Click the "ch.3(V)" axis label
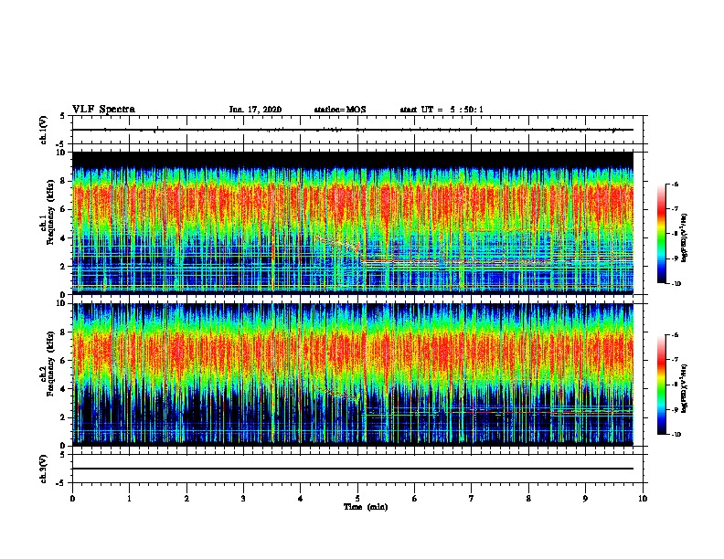 click(x=44, y=469)
